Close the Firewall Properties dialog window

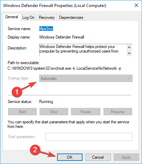(x=136, y=5)
